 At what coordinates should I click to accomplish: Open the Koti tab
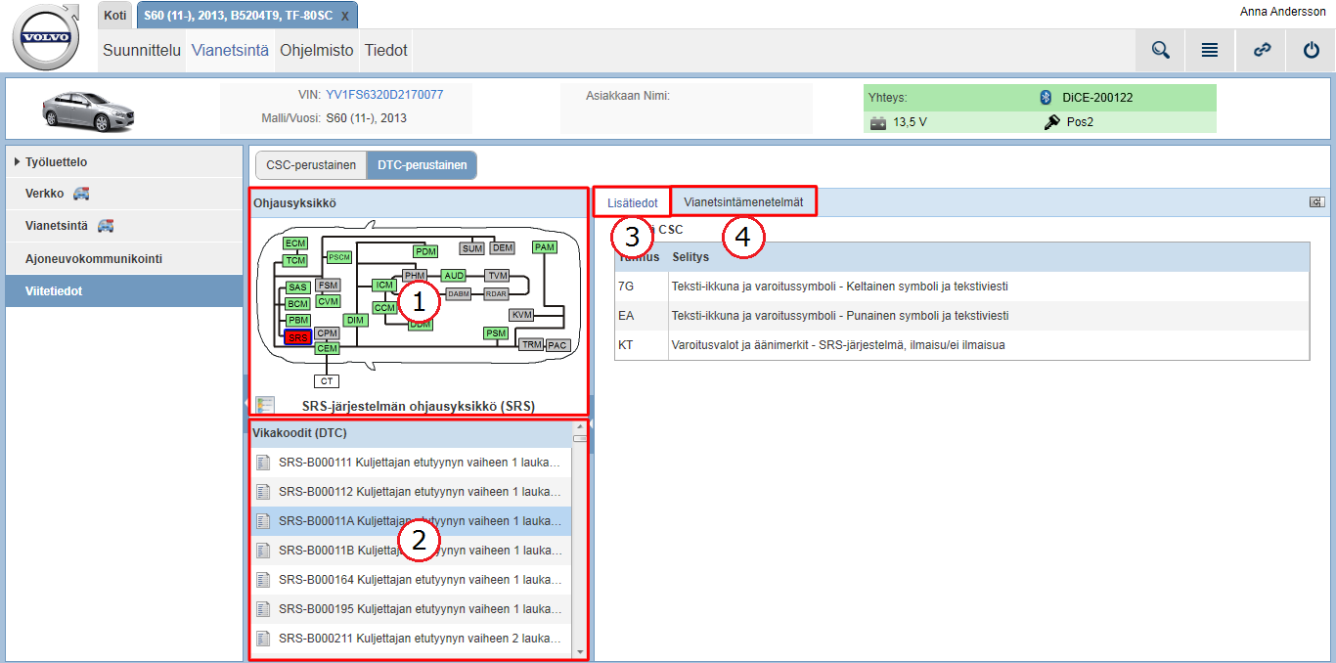[115, 16]
